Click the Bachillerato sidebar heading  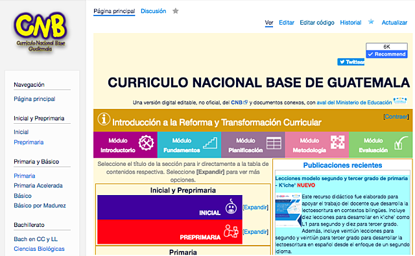click(29, 225)
